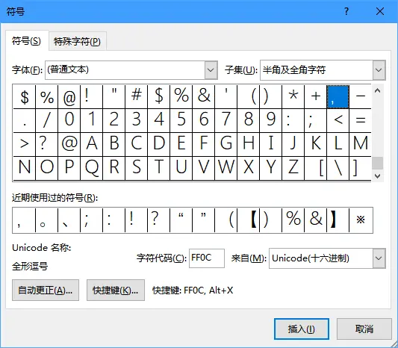Image resolution: width=398 pixels, height=348 pixels.
Task: Select the digit 5 cell in the grid
Action: [x=181, y=120]
